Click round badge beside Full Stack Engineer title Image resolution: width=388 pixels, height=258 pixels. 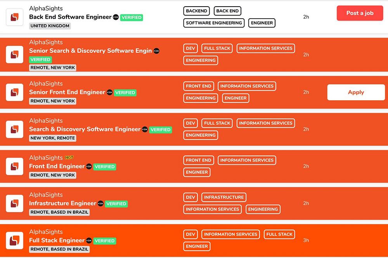point(89,241)
